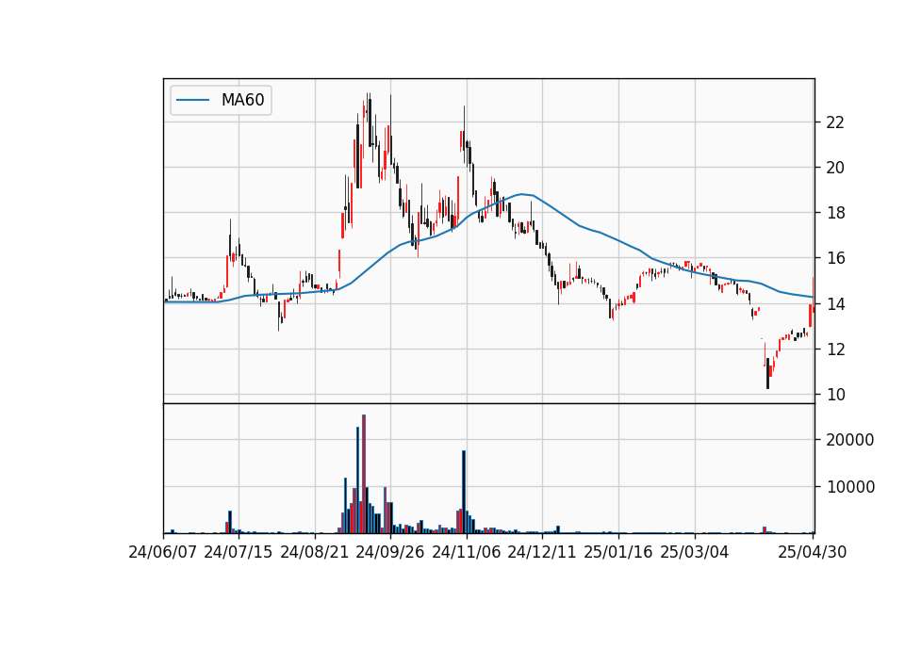Screen dimensions: 905x650
Task: Click the date label 24/09/26
Action: (390, 552)
